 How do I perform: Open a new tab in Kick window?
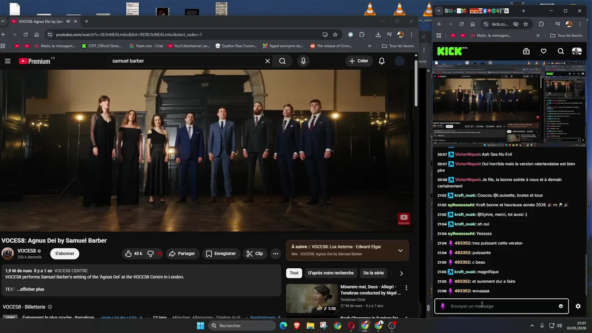(524, 11)
